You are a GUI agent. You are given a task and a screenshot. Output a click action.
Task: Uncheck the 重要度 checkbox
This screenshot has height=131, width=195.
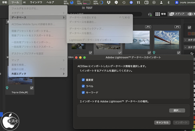click(x=83, y=80)
